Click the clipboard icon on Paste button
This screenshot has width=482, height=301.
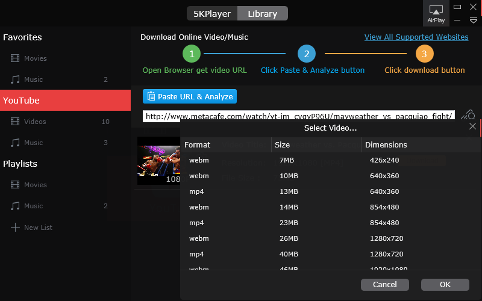(x=151, y=96)
